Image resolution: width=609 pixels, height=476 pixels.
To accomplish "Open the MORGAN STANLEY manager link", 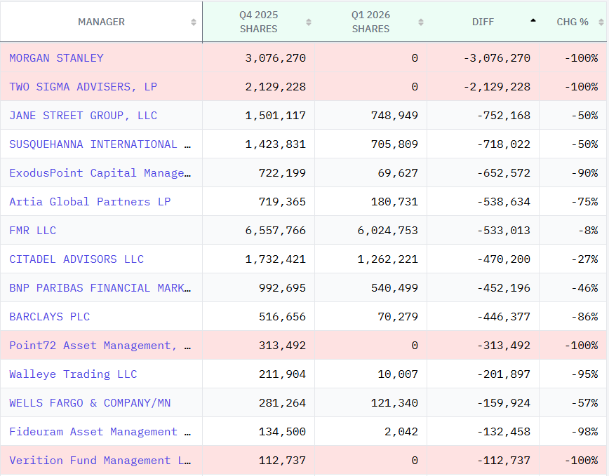I will tap(56, 57).
